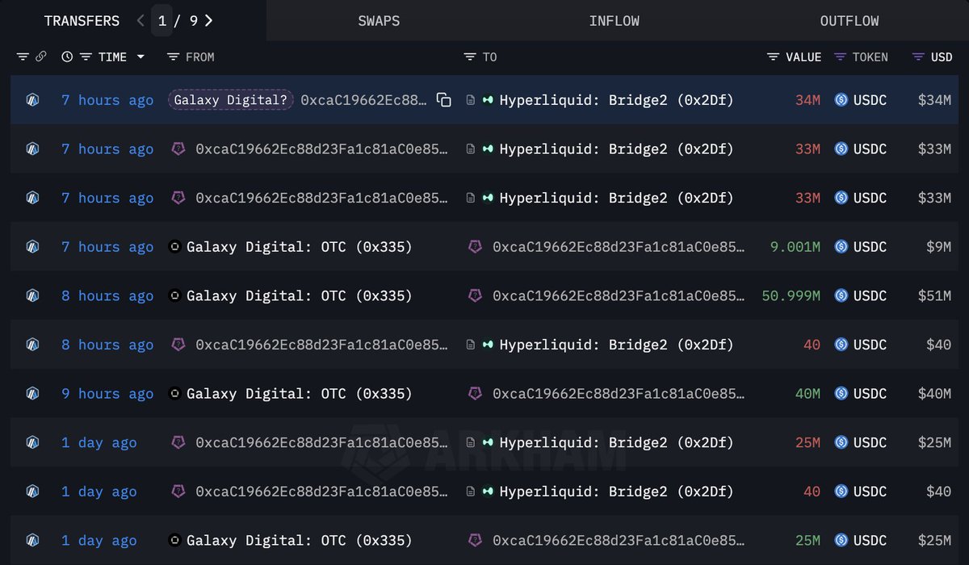Click the link chain icon in header

(x=41, y=56)
